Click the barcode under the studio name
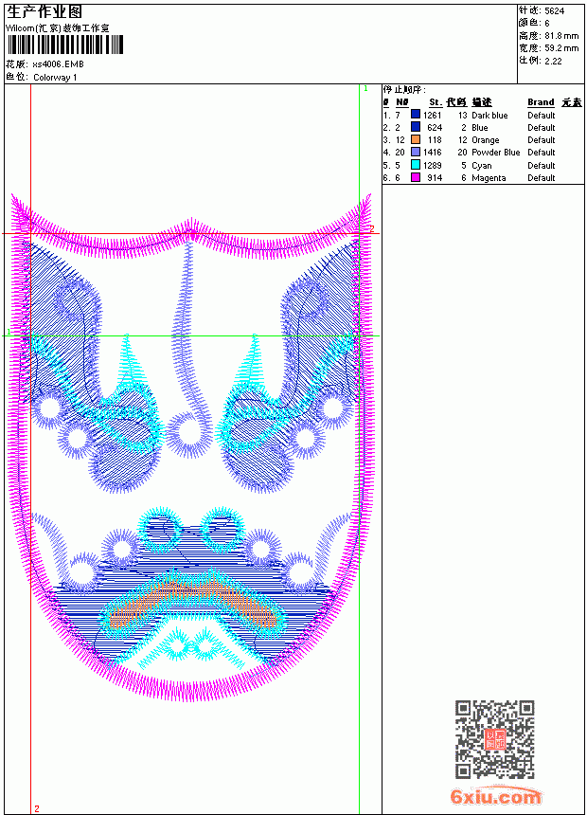This screenshot has height=815, width=587. [x=65, y=45]
